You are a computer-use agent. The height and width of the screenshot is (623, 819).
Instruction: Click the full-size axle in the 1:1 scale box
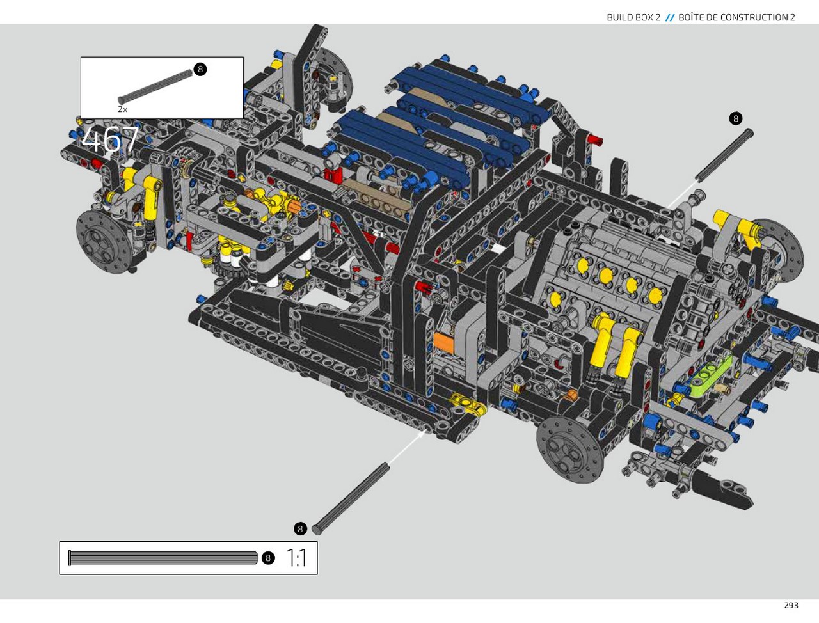pyautogui.click(x=163, y=558)
